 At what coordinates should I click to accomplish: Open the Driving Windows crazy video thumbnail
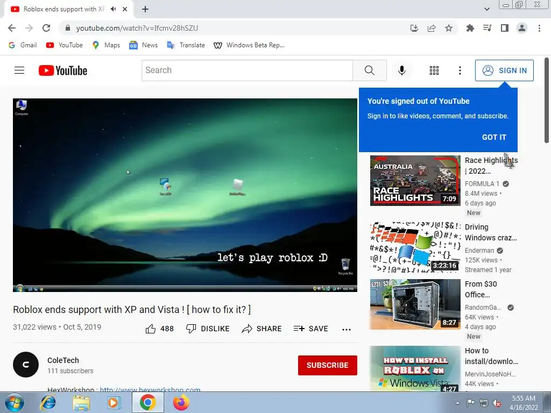pyautogui.click(x=415, y=247)
